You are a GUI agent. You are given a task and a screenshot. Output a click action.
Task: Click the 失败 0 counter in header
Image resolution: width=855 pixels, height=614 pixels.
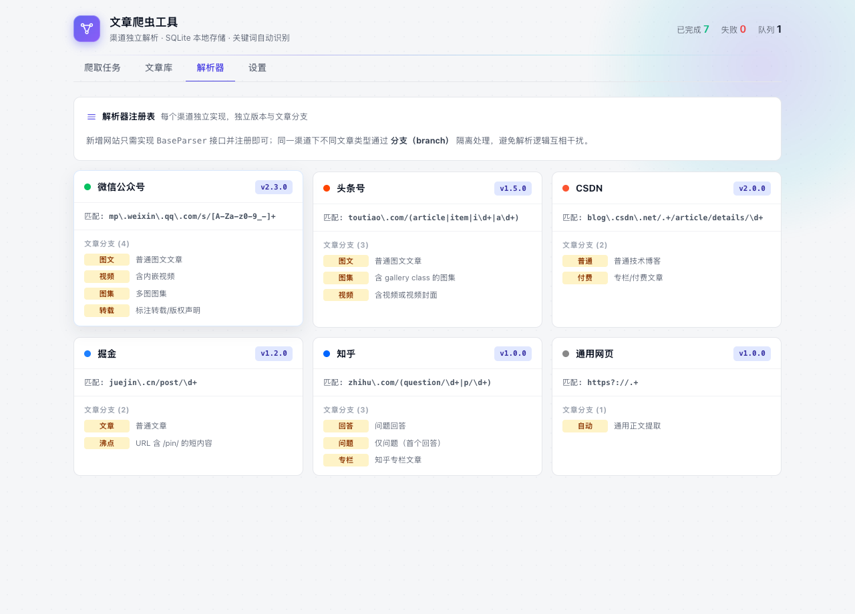[x=733, y=29]
